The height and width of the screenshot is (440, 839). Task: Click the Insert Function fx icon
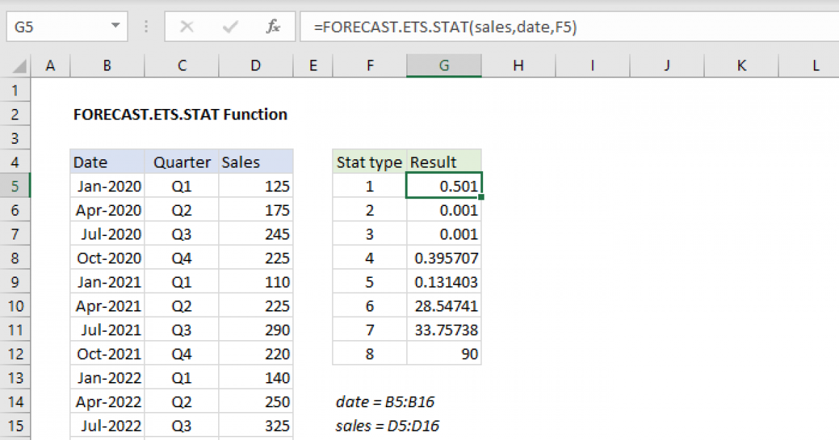pos(272,27)
